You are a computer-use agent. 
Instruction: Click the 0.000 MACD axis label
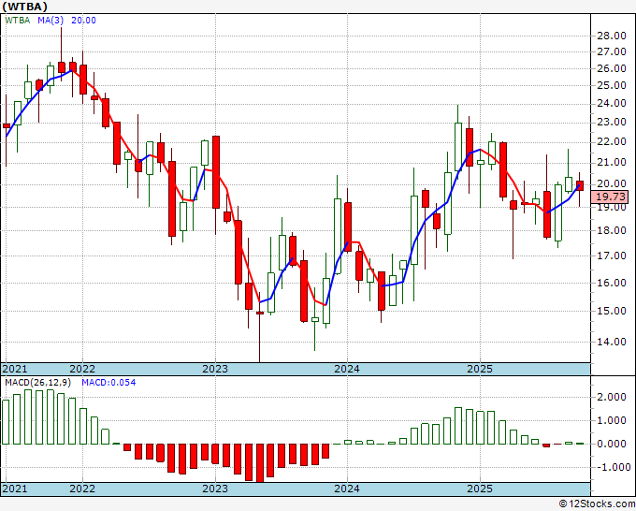612,444
